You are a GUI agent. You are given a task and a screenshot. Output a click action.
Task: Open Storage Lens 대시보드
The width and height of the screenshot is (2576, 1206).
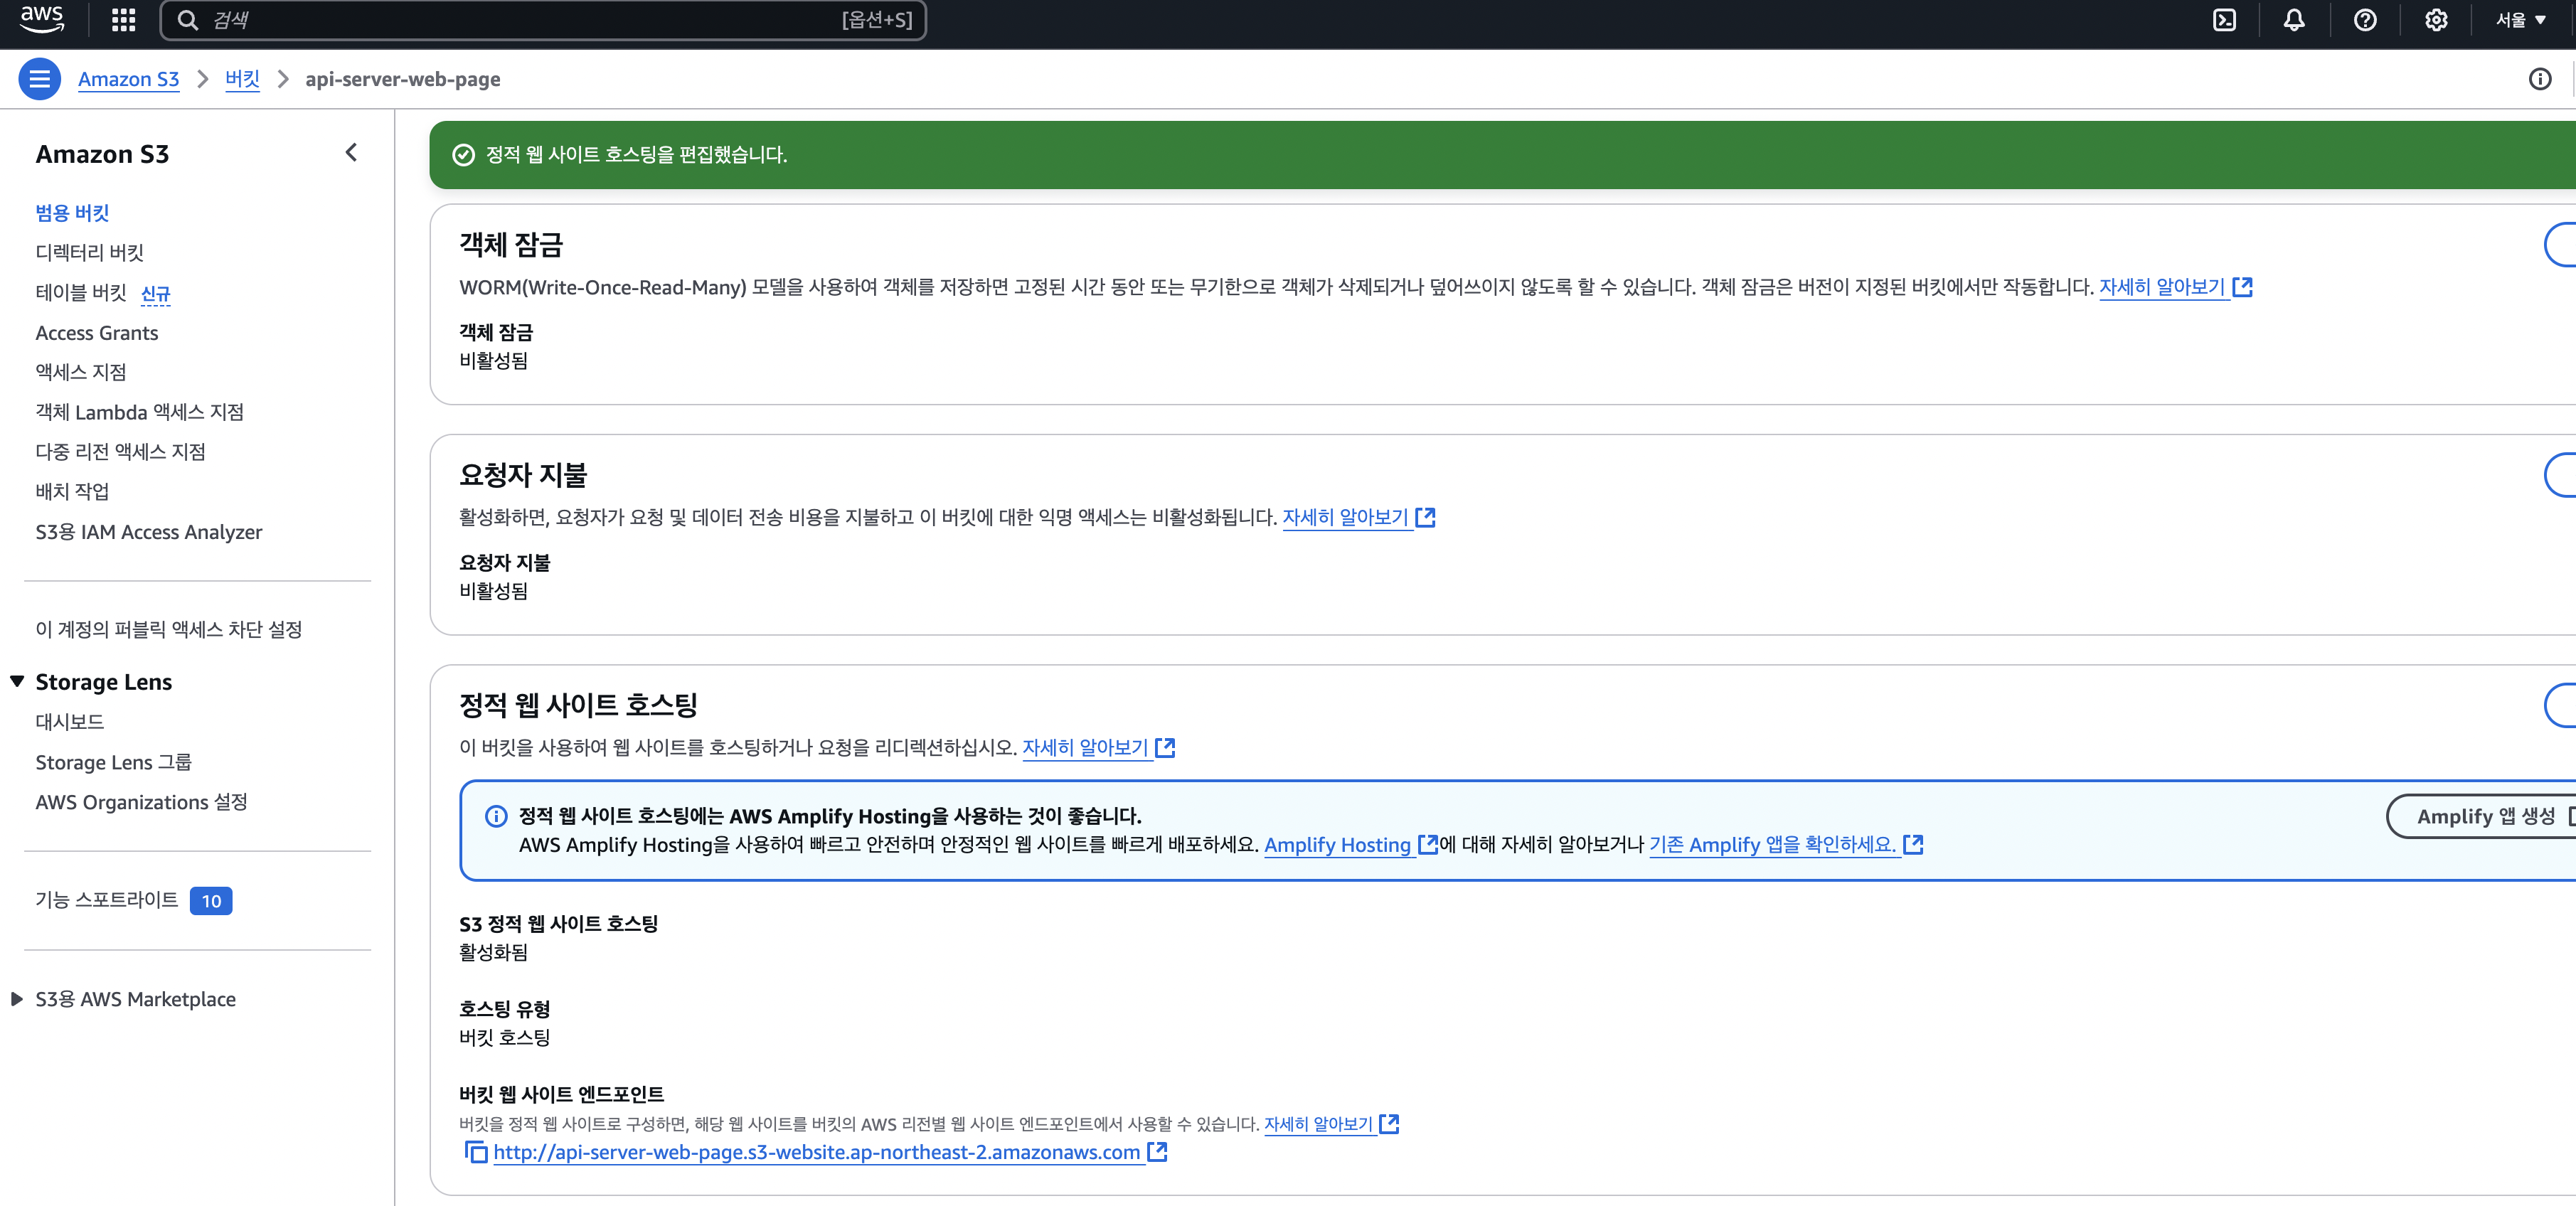click(x=70, y=721)
